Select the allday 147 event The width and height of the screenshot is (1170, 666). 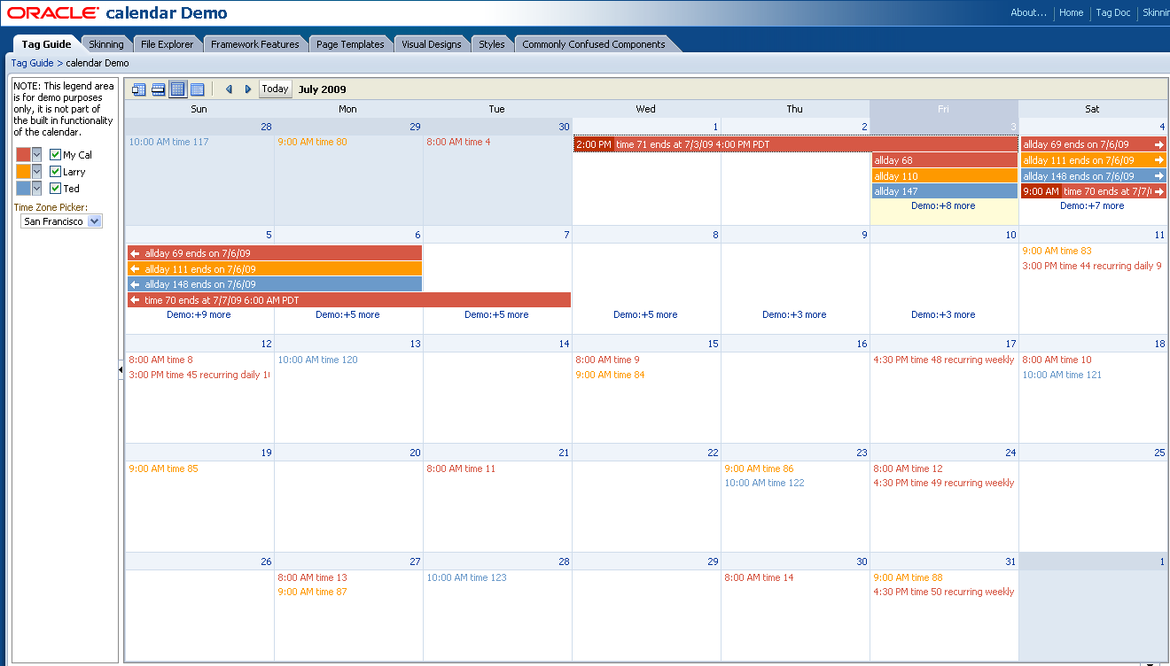point(944,191)
